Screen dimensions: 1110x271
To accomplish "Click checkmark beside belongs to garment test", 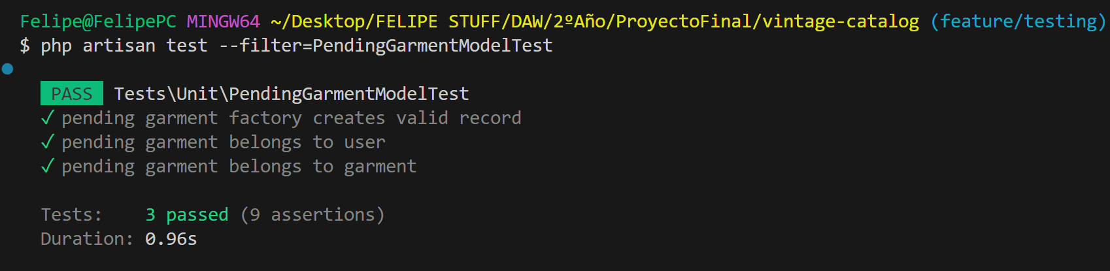I will 47,166.
